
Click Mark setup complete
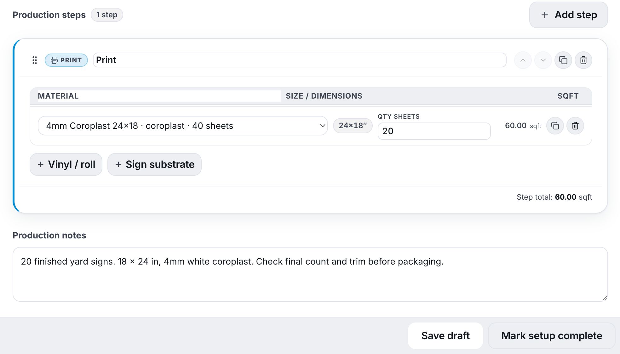pyautogui.click(x=552, y=336)
